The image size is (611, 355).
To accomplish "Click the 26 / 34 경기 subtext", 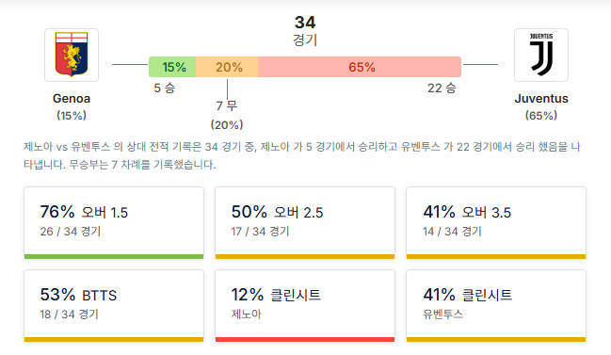I will point(71,232).
